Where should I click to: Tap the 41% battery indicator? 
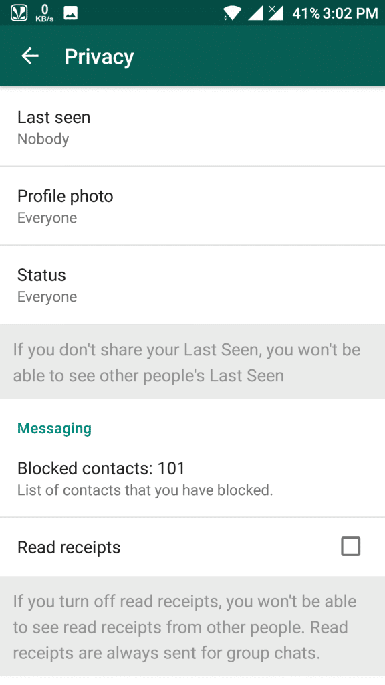306,13
